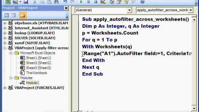Select Sheet2 (Sheet2) object
The height and width of the screenshot is (112, 199).
39,63
